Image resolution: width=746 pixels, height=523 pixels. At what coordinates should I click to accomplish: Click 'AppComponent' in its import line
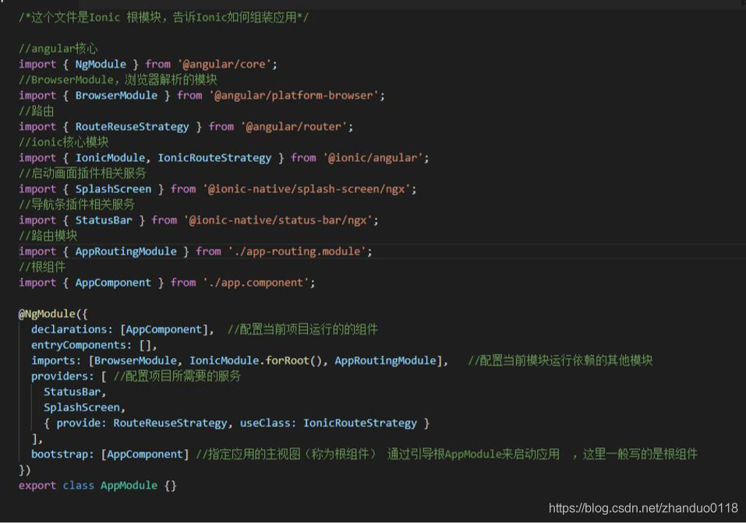tap(113, 283)
